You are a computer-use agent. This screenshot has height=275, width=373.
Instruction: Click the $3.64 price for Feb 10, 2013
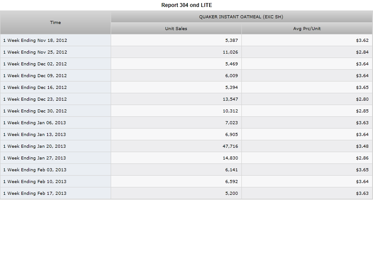click(362, 181)
